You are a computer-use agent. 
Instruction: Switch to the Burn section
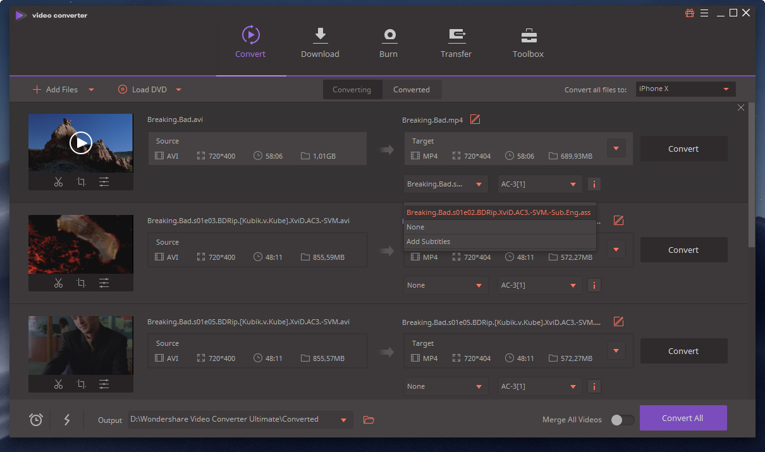tap(388, 42)
